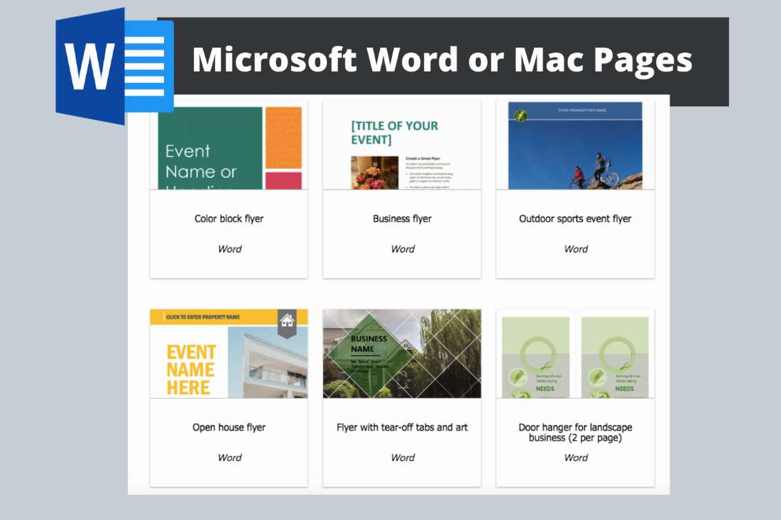Select the 'Open house flyer' title
The width and height of the screenshot is (781, 520).
(229, 427)
